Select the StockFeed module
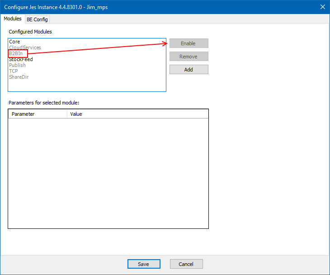The height and width of the screenshot is (275, 330). point(21,59)
